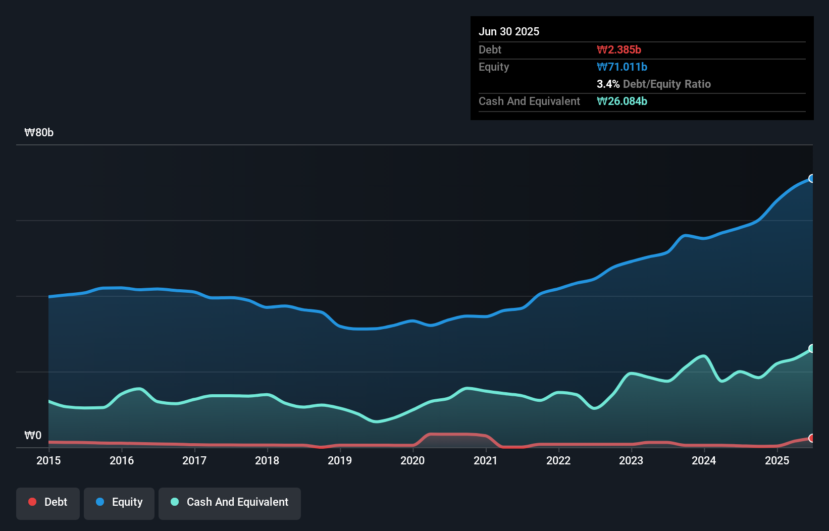Click the ₩71.011b Equity value
The image size is (829, 531).
622,67
